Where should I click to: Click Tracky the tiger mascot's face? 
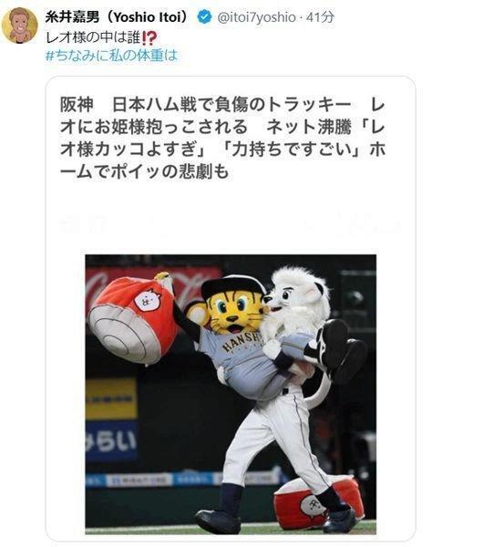pyautogui.click(x=233, y=313)
